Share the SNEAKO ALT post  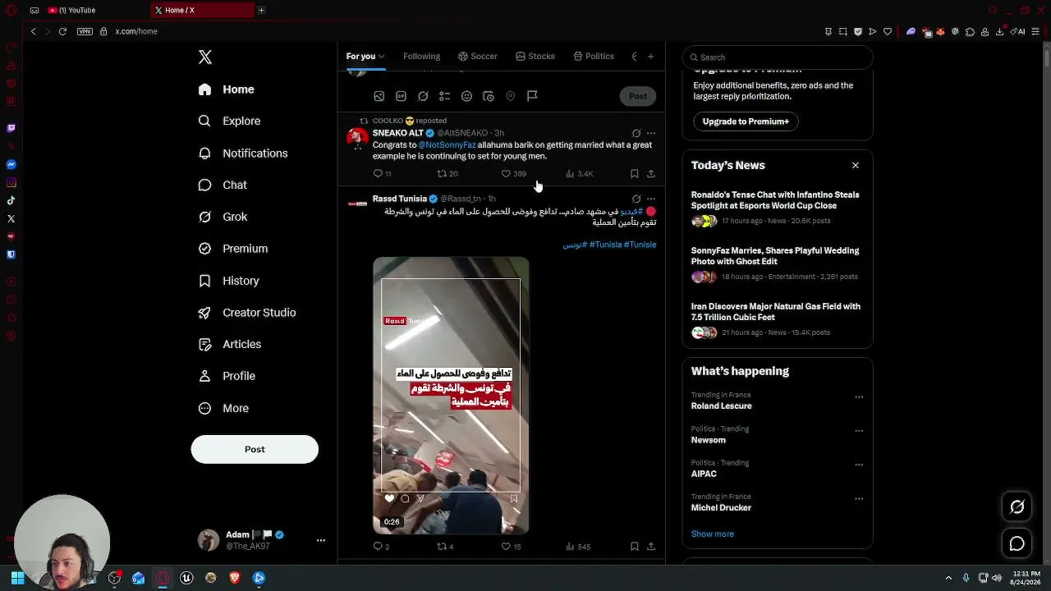tap(651, 174)
